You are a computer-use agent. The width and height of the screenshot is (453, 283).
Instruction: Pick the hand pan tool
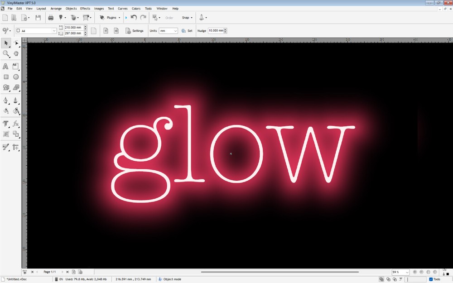click(16, 53)
